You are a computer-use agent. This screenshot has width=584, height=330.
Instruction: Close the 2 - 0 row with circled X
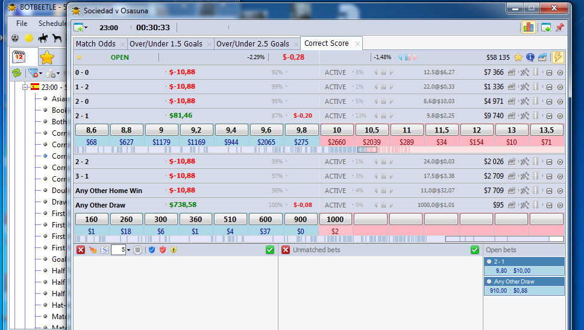[x=560, y=101]
